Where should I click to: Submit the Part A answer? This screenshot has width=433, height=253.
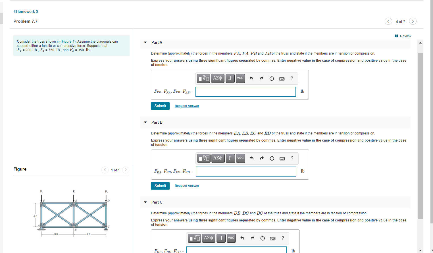coord(160,106)
